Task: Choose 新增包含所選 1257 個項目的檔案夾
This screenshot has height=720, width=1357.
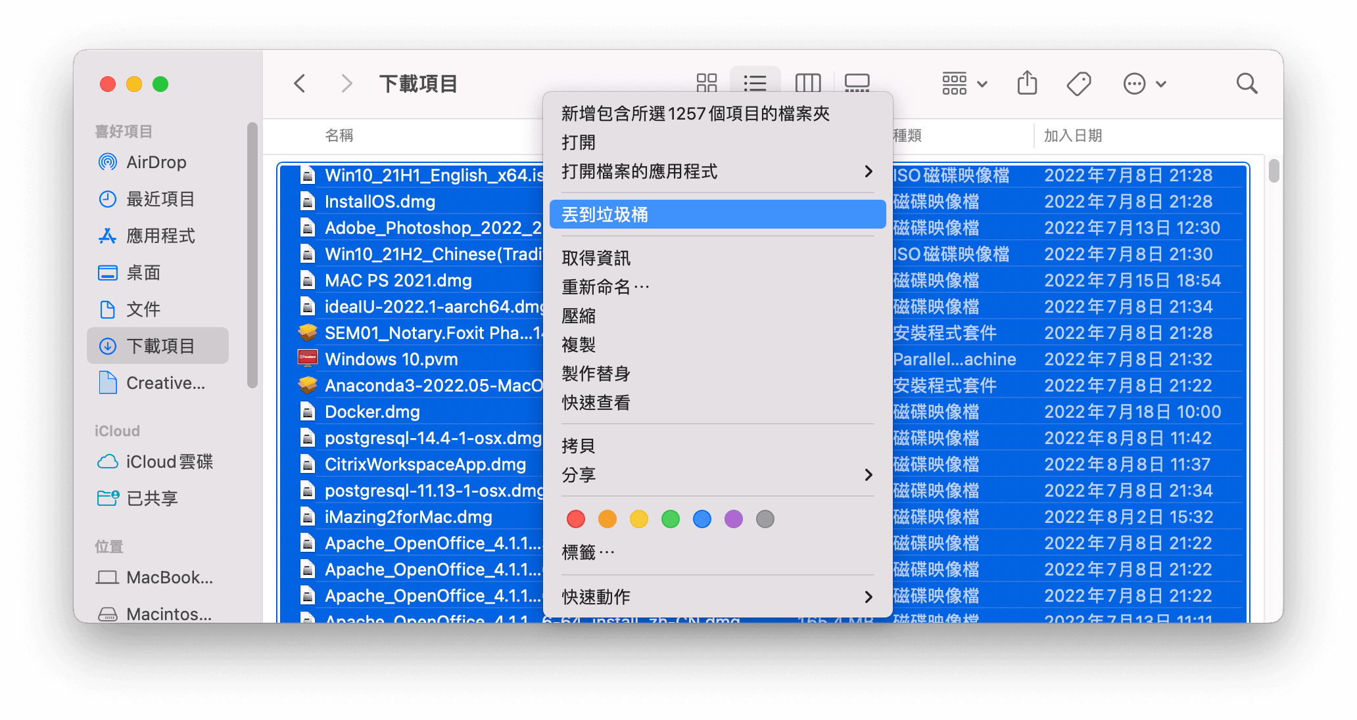Action: pos(717,114)
